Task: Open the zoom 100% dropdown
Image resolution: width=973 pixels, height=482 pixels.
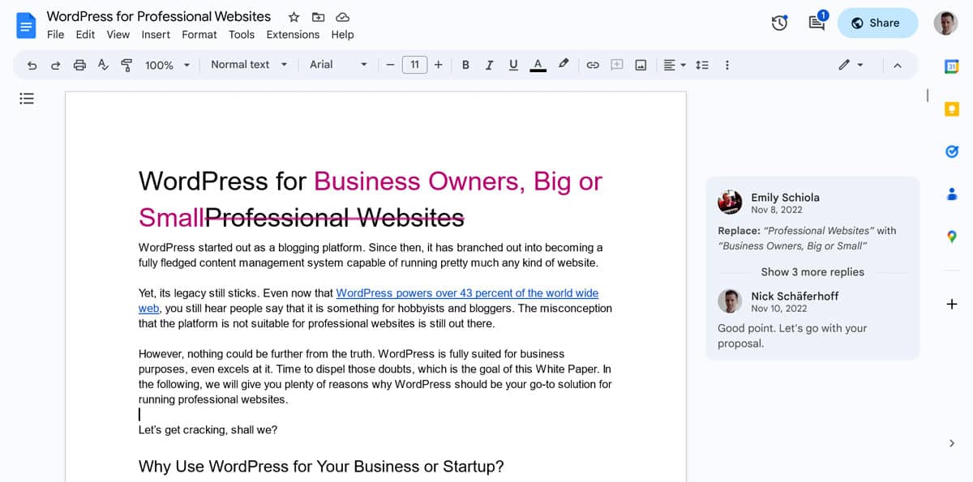Action: [168, 65]
